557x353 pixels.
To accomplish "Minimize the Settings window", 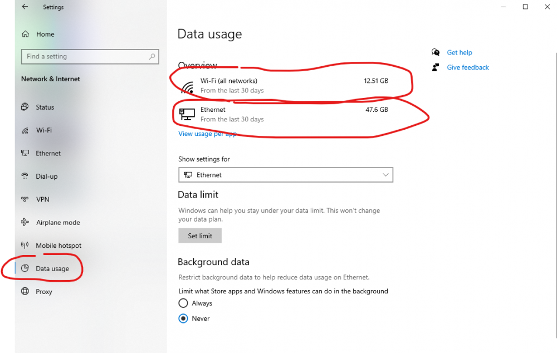I will [503, 7].
